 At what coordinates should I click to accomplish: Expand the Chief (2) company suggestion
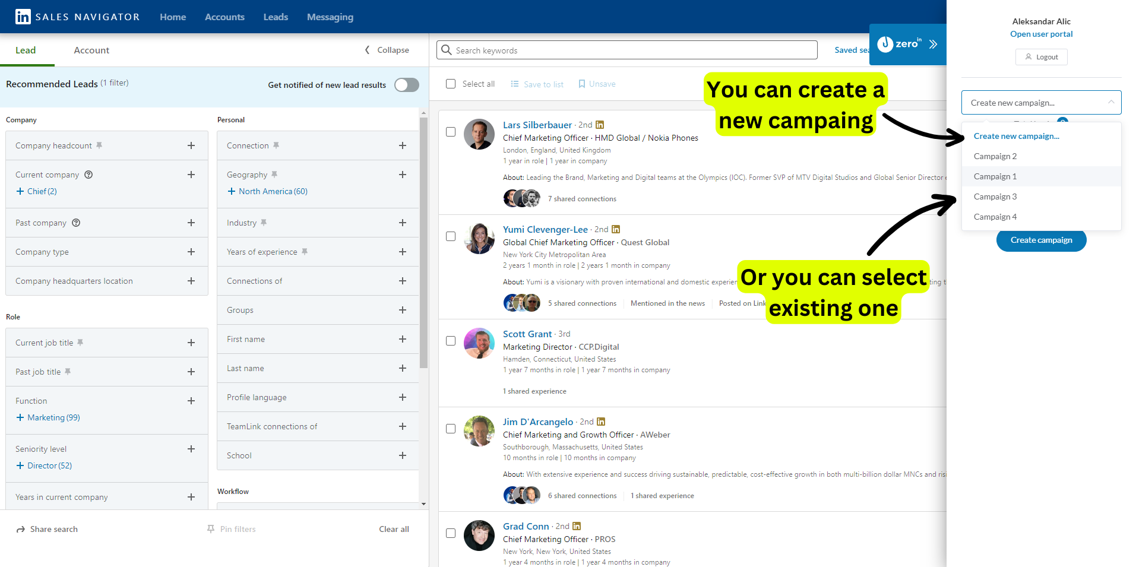click(x=37, y=191)
